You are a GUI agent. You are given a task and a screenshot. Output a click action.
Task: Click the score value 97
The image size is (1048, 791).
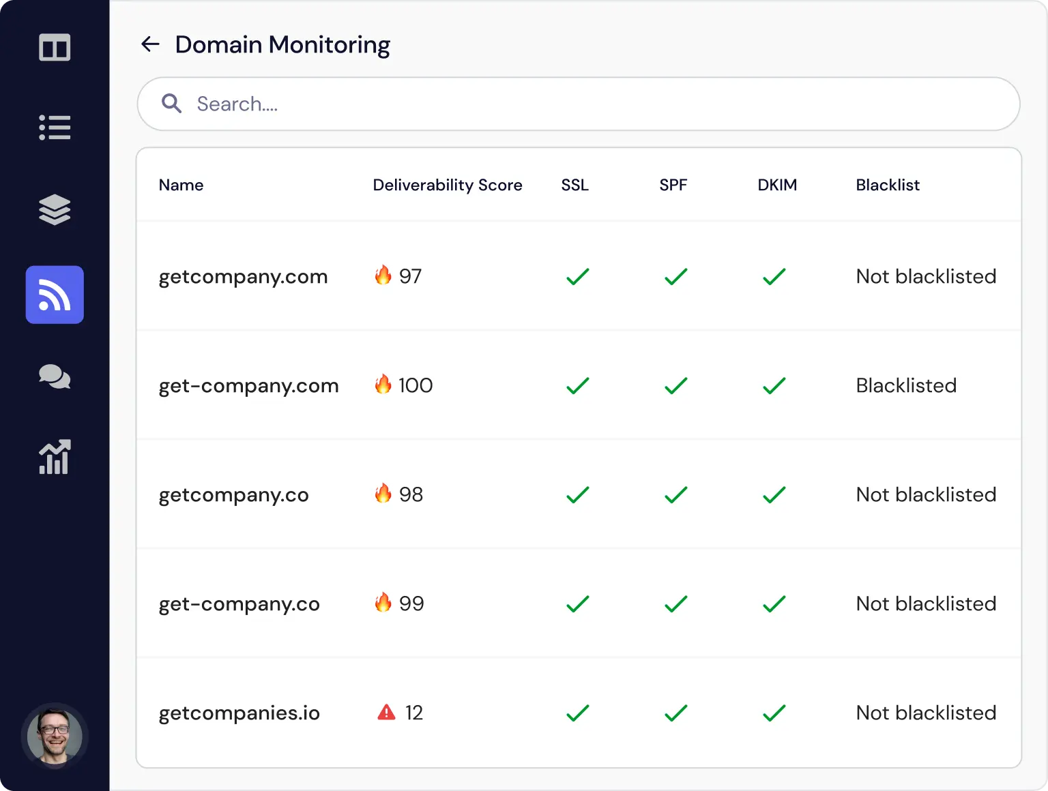click(410, 276)
